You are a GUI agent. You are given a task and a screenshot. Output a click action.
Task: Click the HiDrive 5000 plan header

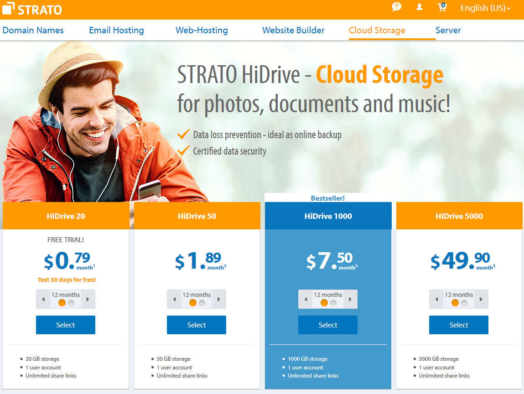pos(459,216)
